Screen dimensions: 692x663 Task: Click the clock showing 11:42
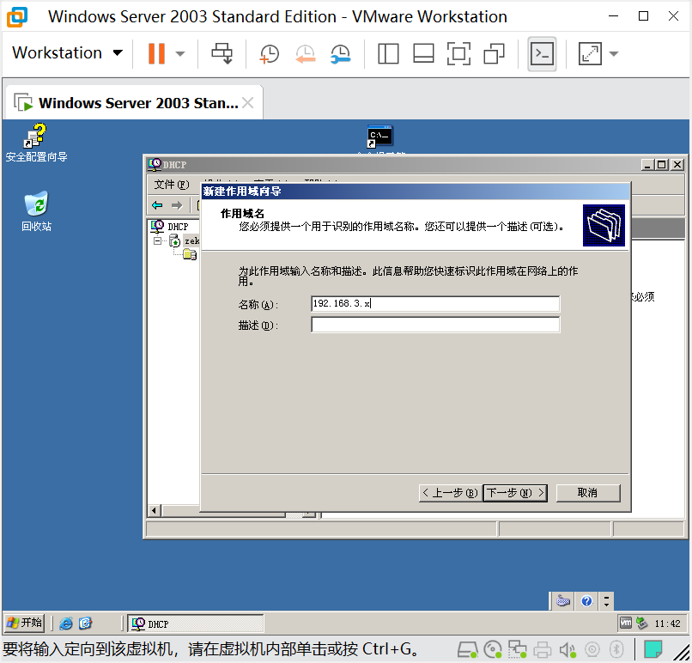667,623
